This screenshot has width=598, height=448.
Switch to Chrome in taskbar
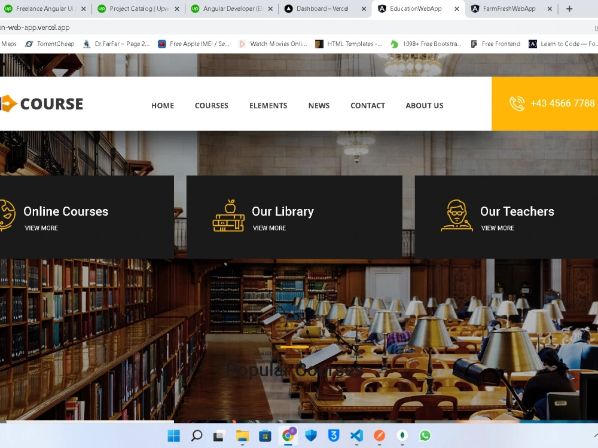[288, 435]
